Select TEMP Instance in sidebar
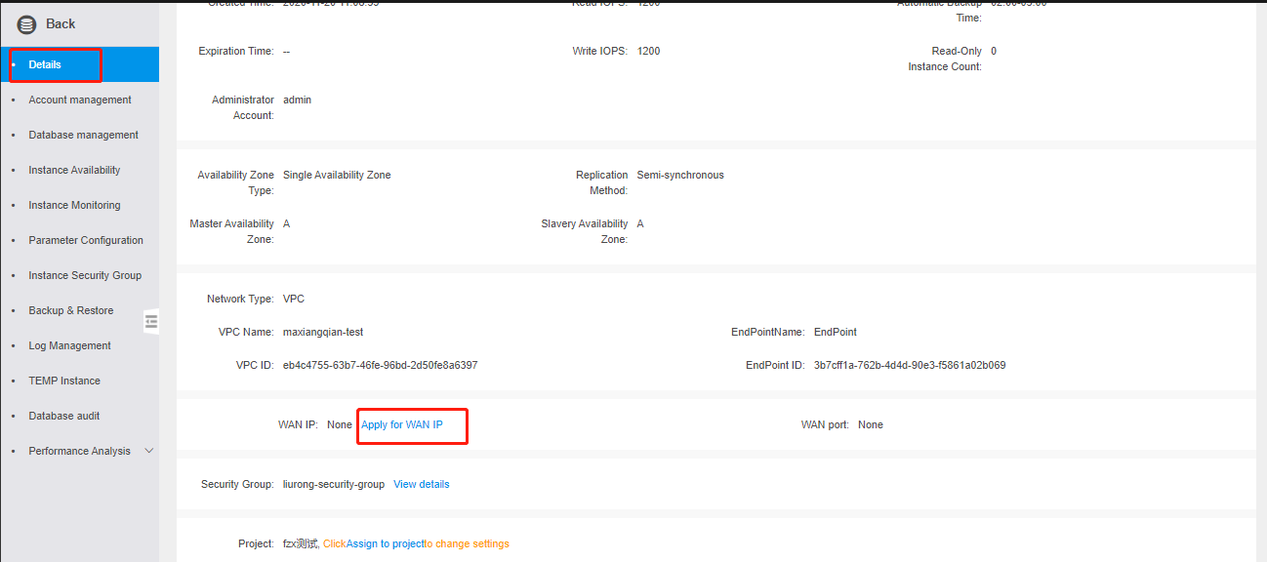Screen dimensions: 1267x562 coord(79,381)
